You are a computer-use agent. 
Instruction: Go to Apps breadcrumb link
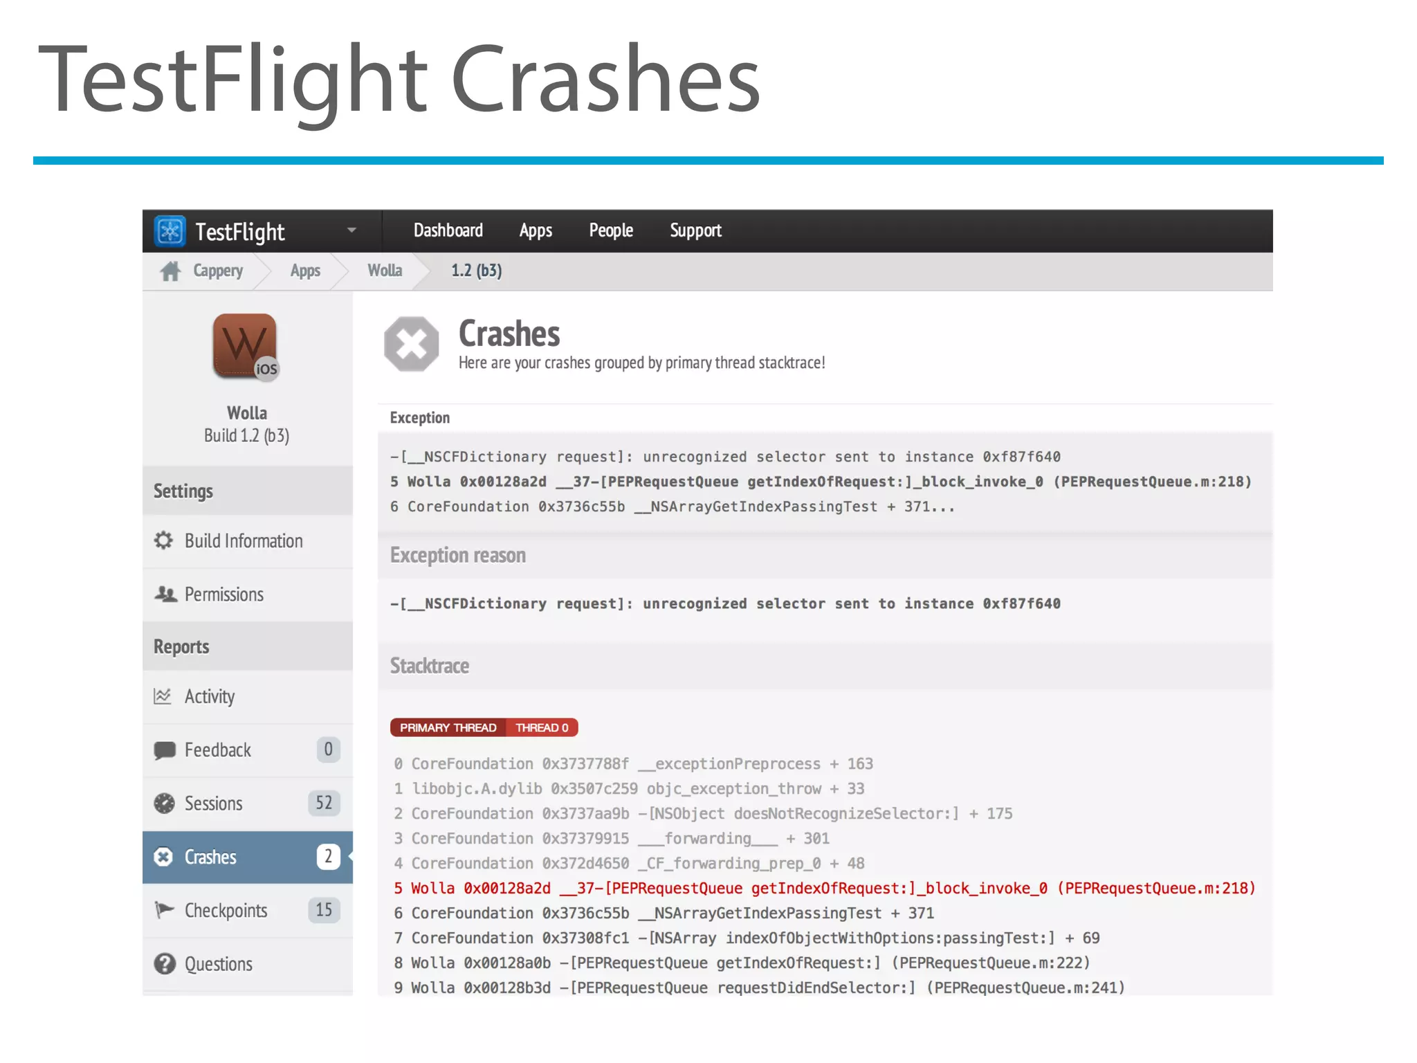tap(305, 271)
